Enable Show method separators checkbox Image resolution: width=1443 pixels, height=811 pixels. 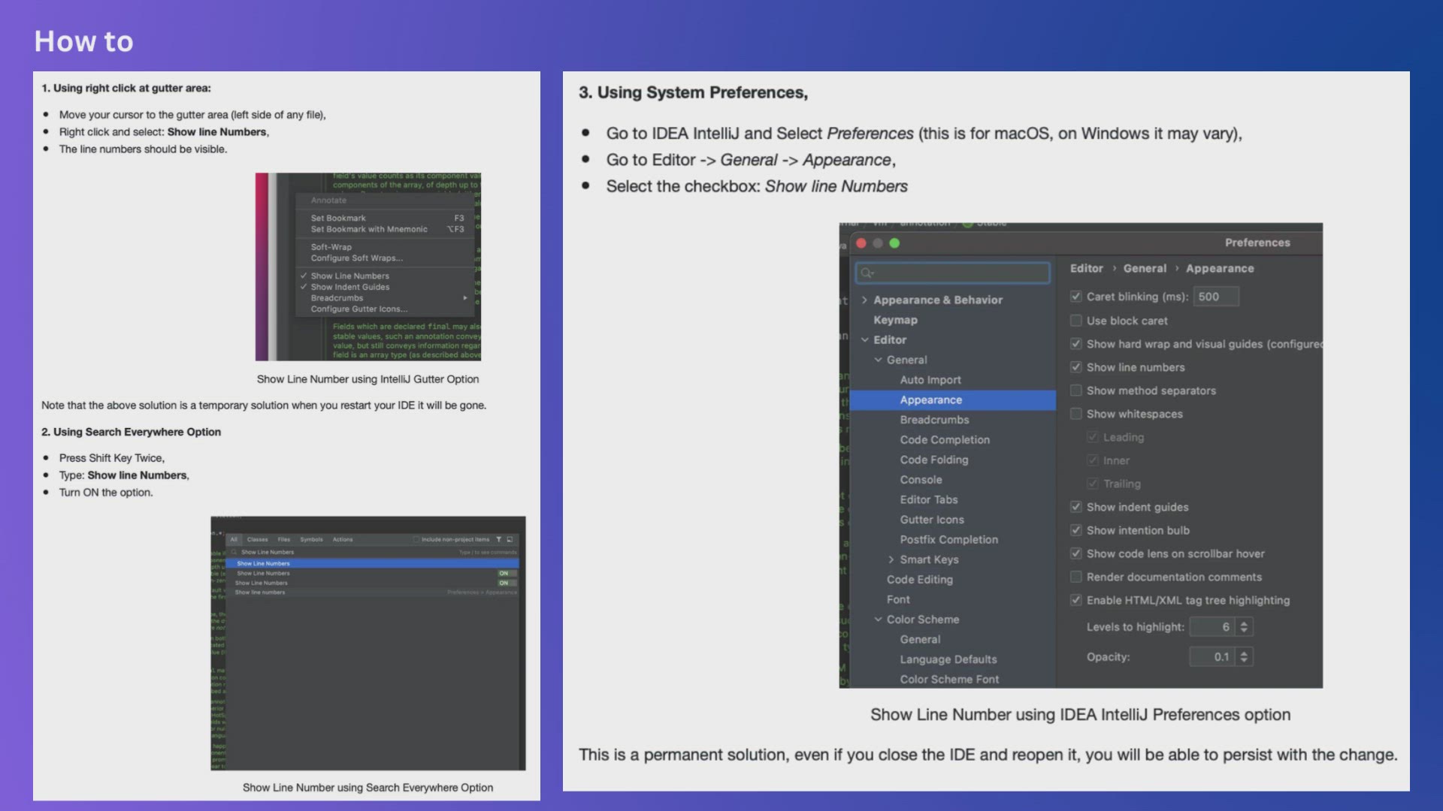click(1076, 390)
